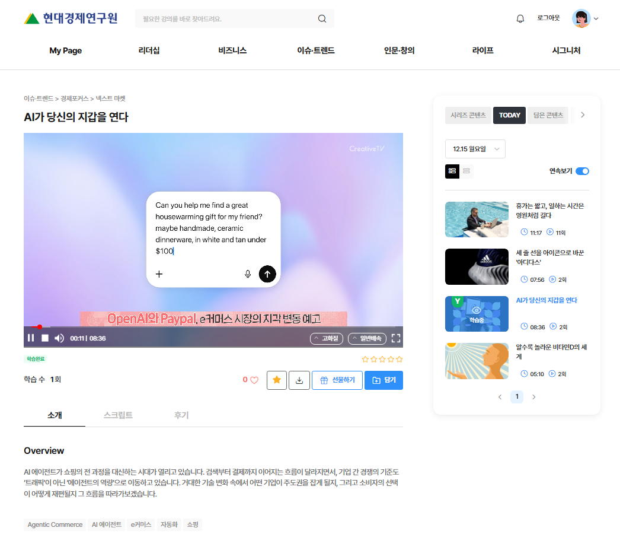The image size is (620, 550).
Task: Mute the video volume speaker icon
Action: [x=59, y=338]
